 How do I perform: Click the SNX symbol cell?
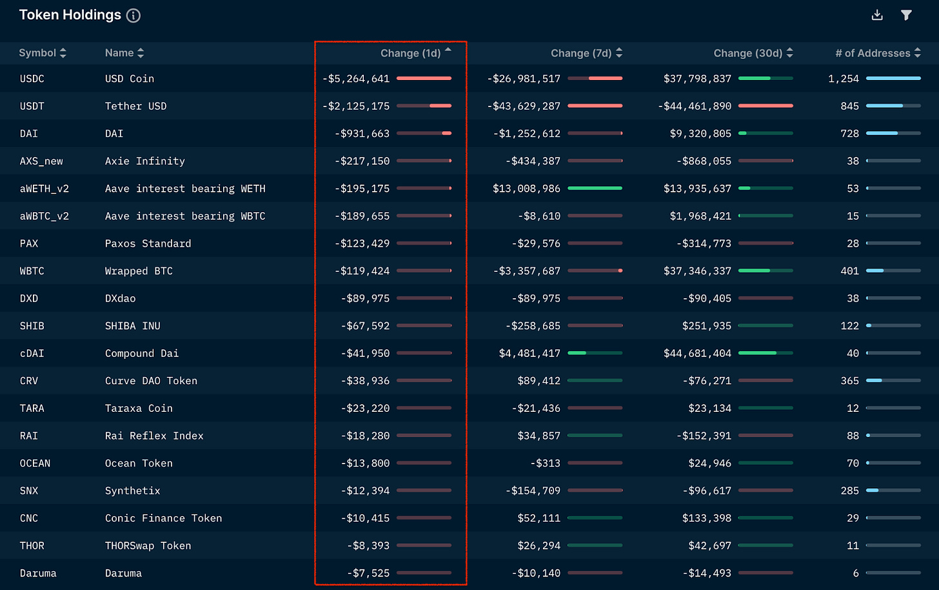coord(29,491)
